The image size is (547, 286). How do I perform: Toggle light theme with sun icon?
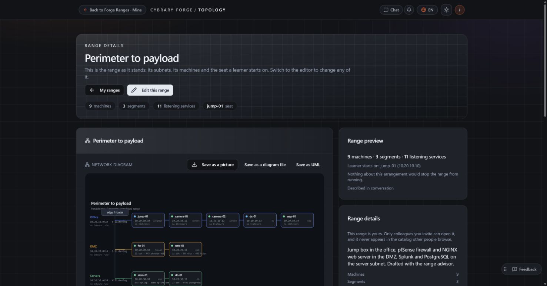pos(446,10)
